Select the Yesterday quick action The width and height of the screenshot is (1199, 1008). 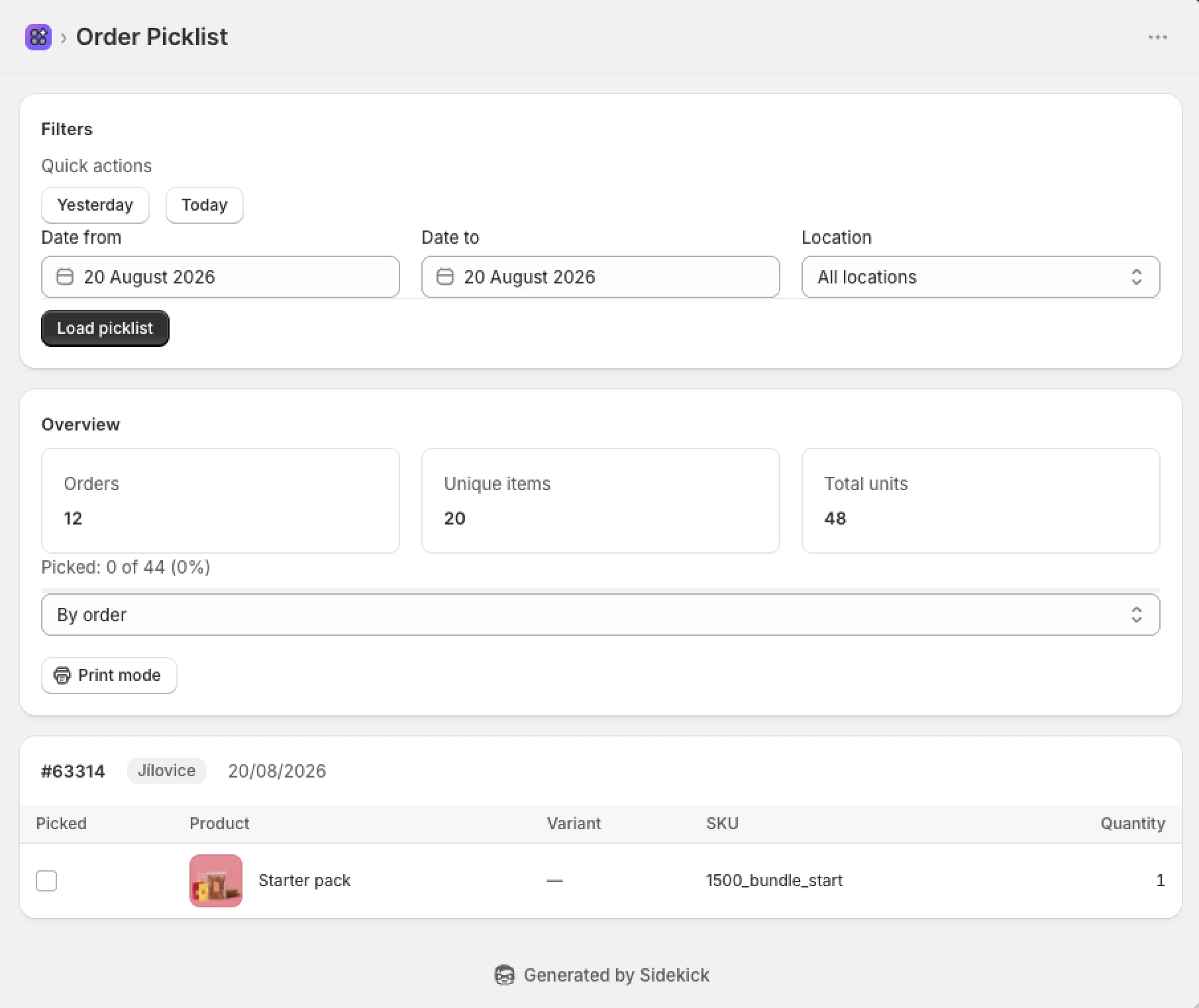tap(95, 205)
